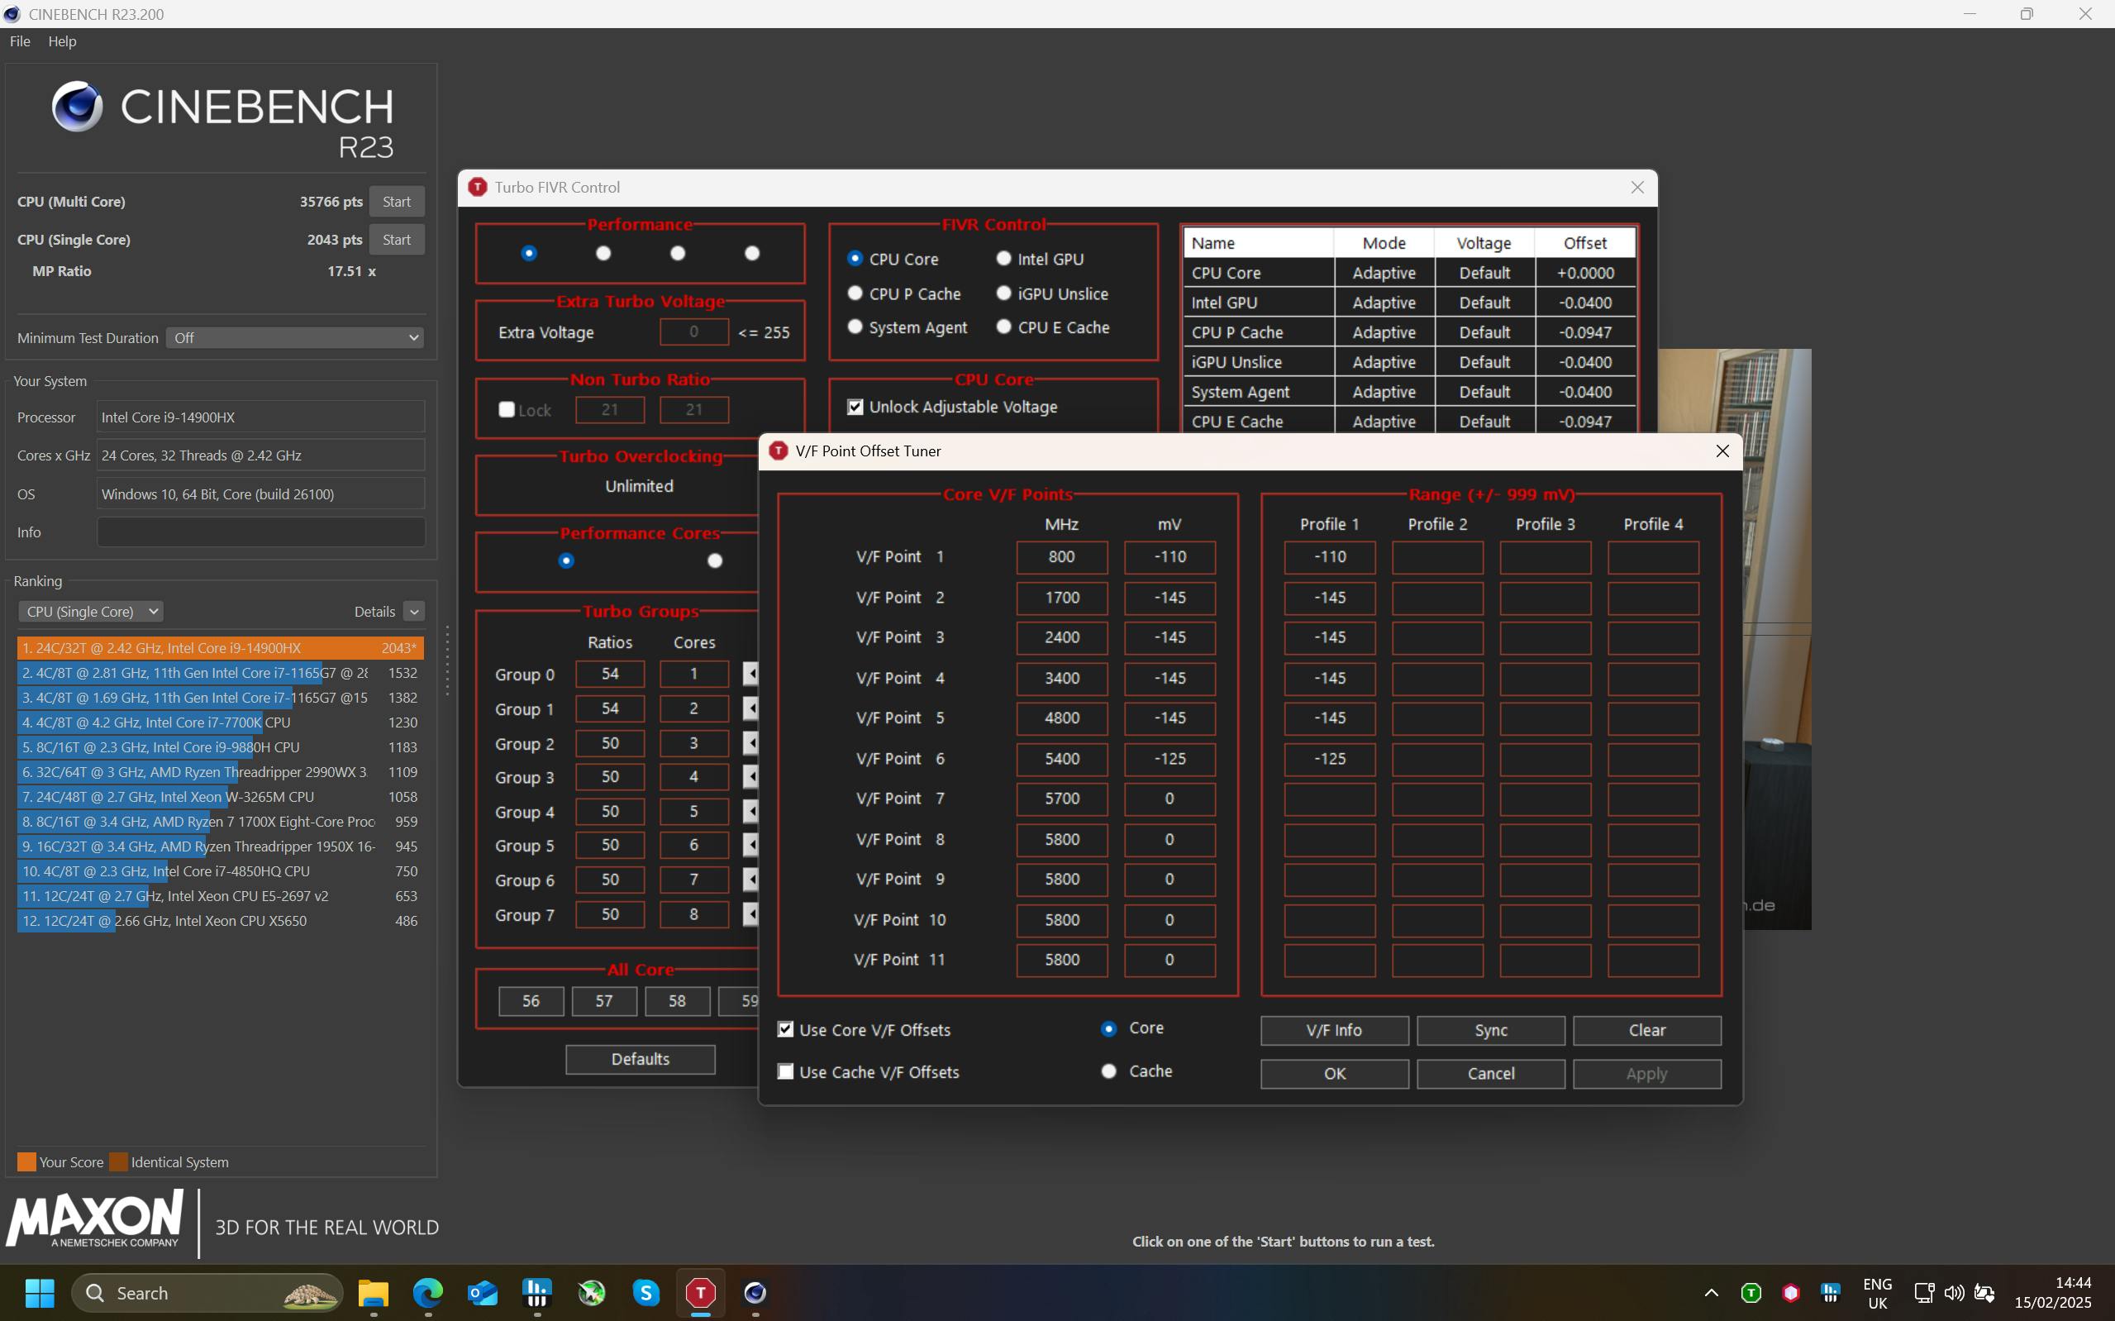The height and width of the screenshot is (1321, 2115).
Task: Launch Outlook from the taskbar
Action: point(482,1292)
